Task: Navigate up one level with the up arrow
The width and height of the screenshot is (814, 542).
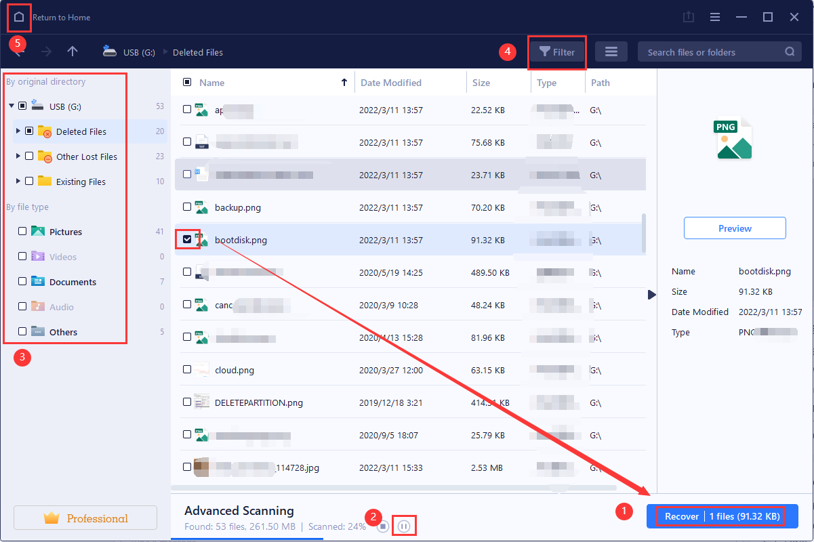Action: (x=73, y=51)
